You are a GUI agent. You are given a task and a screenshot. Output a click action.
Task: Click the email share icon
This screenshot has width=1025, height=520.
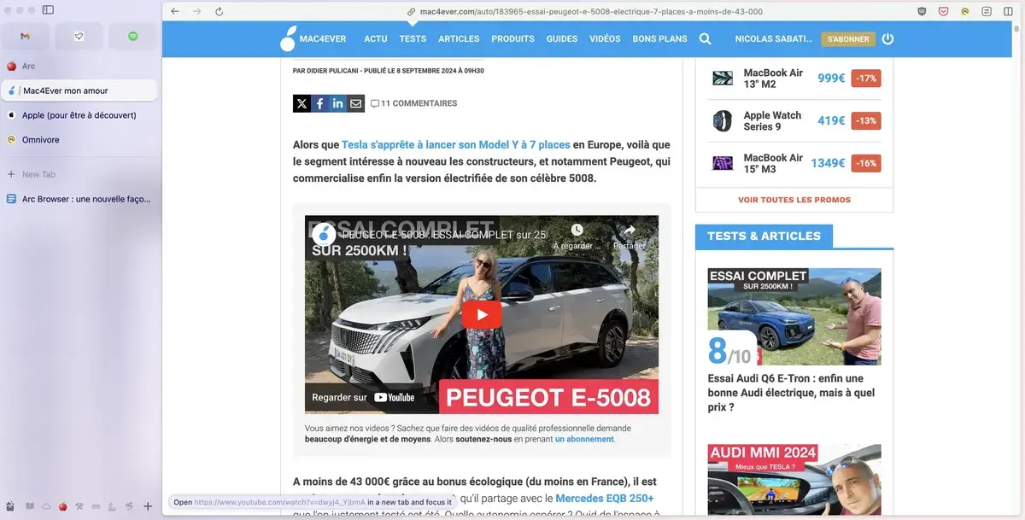pyautogui.click(x=355, y=102)
